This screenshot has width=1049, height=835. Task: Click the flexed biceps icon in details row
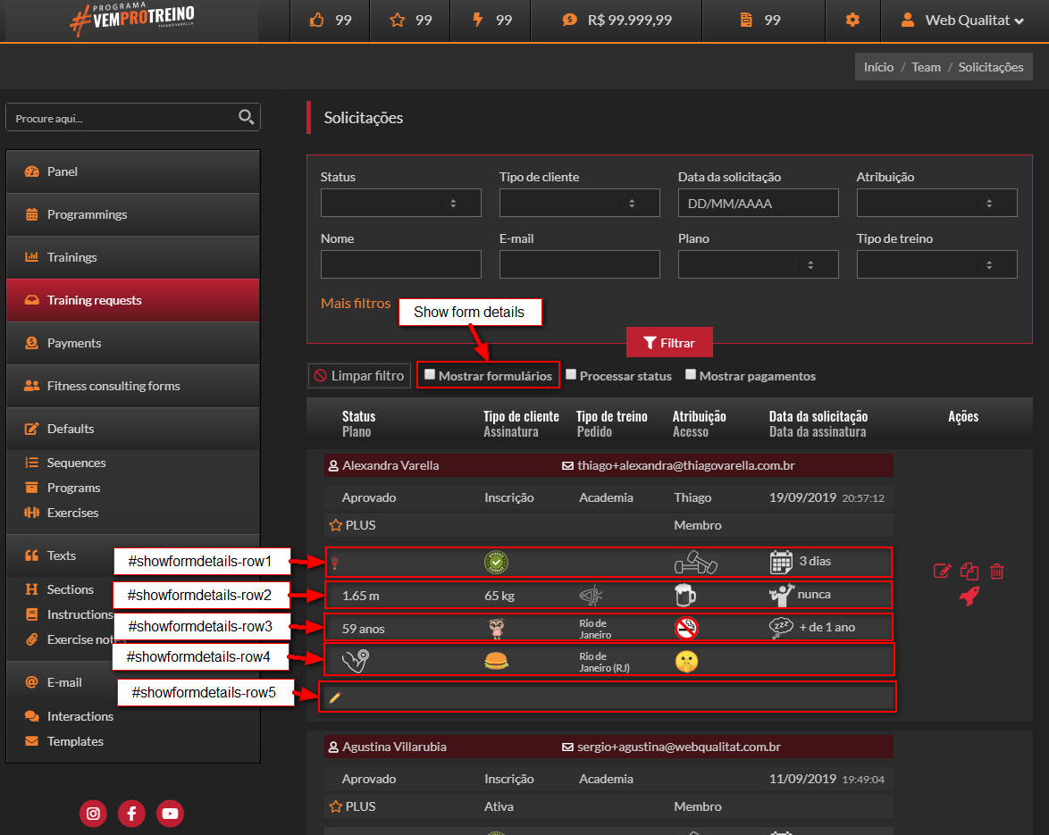(x=356, y=661)
